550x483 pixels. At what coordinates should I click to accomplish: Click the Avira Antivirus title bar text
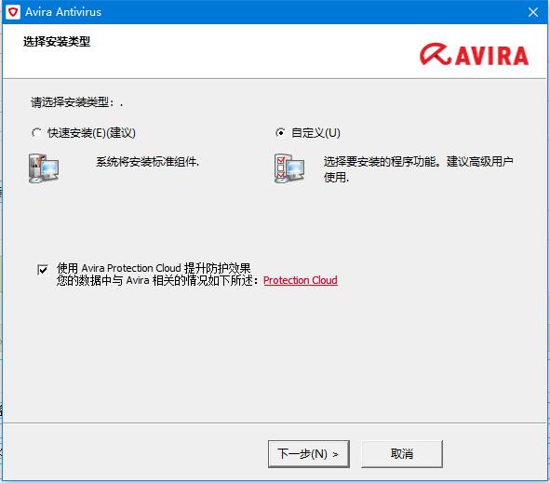pyautogui.click(x=63, y=12)
